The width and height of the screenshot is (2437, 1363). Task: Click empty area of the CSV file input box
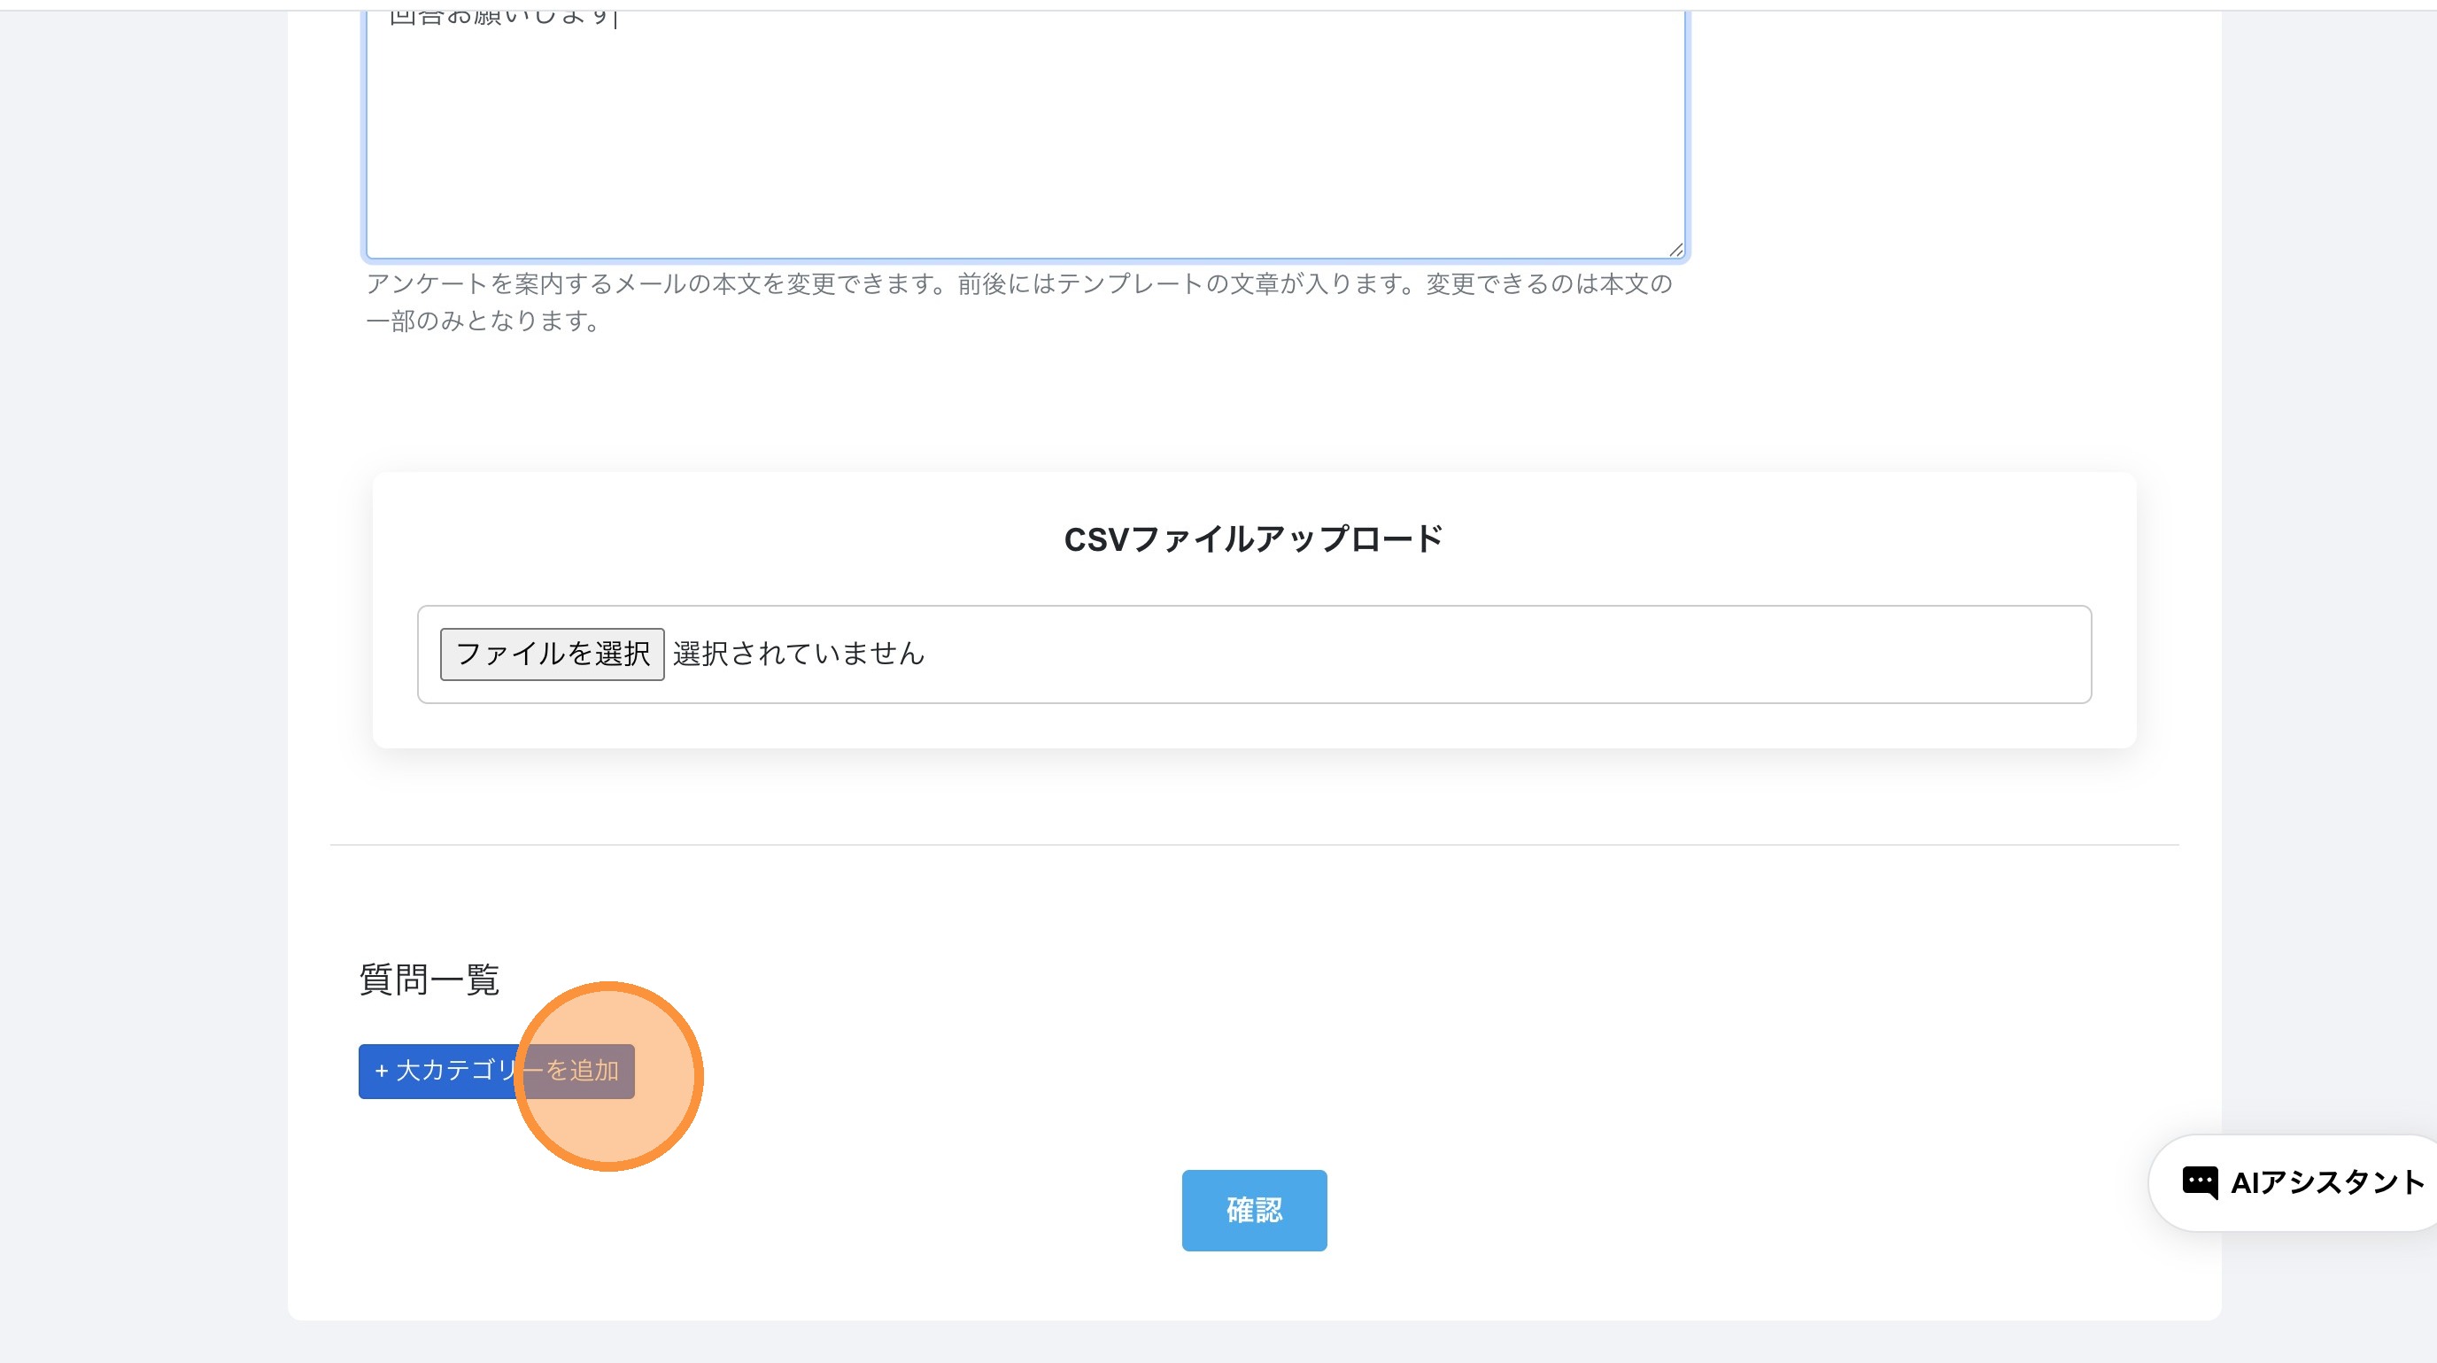point(1513,654)
